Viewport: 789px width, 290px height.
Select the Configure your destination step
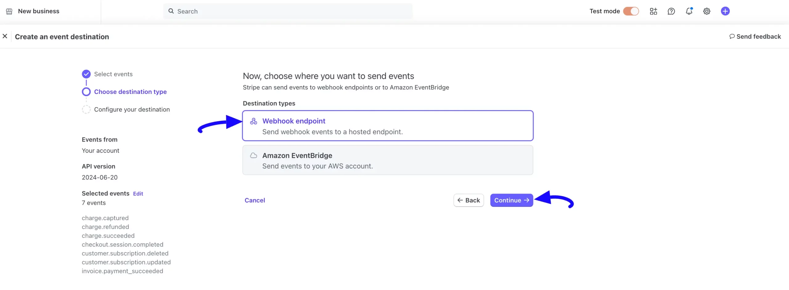(132, 110)
